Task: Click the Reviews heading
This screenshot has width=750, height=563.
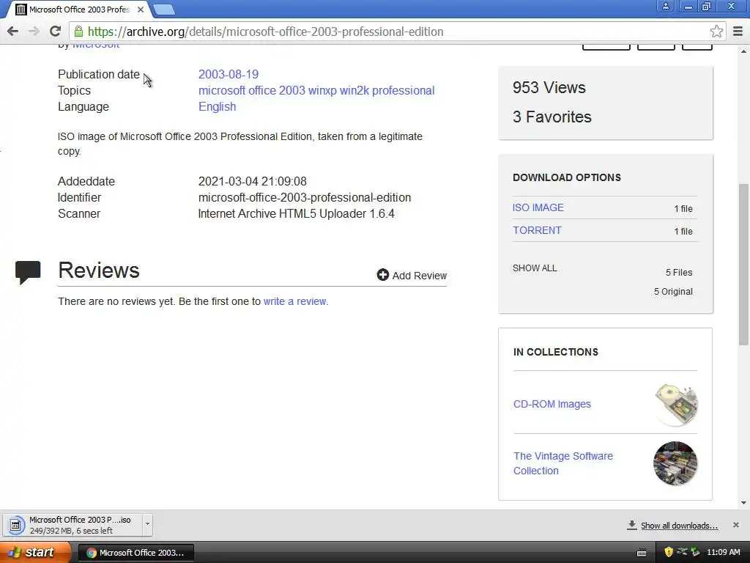Action: [99, 271]
